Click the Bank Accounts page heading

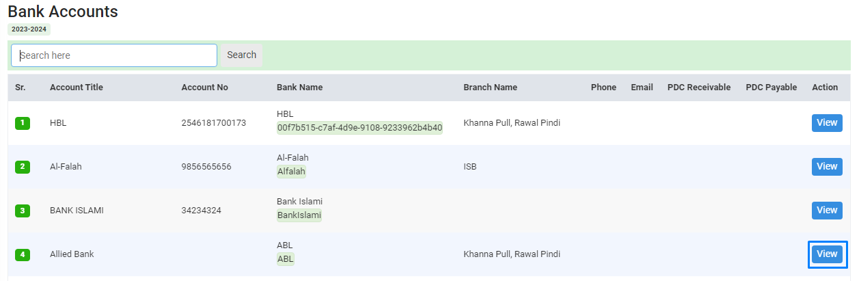(63, 12)
